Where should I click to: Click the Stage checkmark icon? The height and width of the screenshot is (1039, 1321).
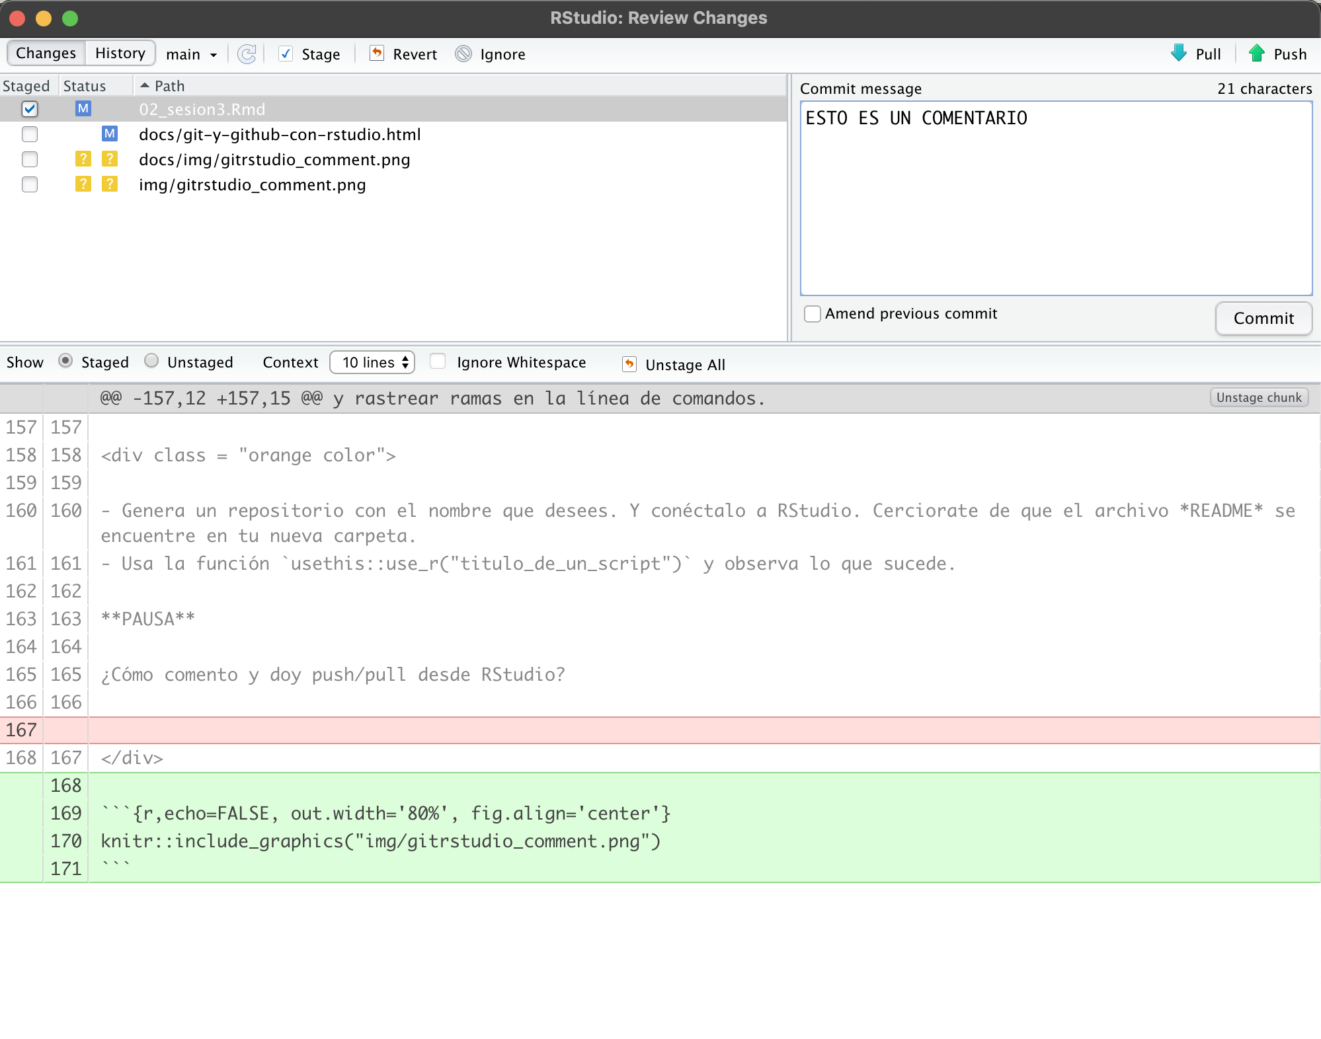tap(286, 54)
